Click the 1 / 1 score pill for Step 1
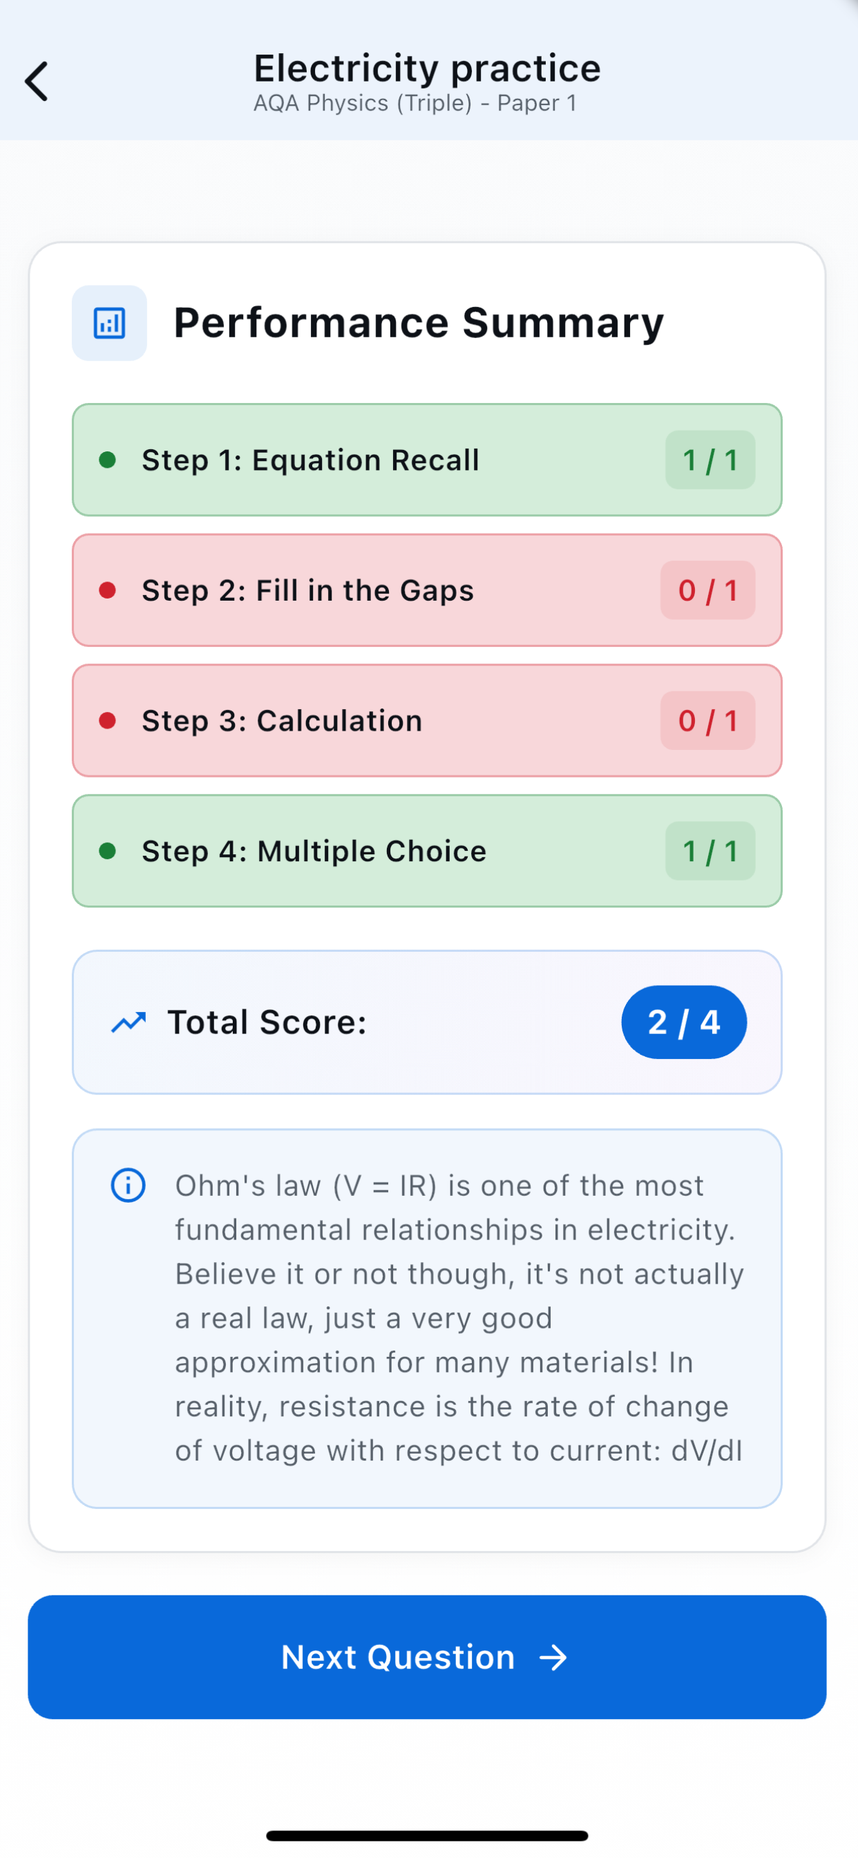Screen dimensions: 858x1858 coord(709,460)
